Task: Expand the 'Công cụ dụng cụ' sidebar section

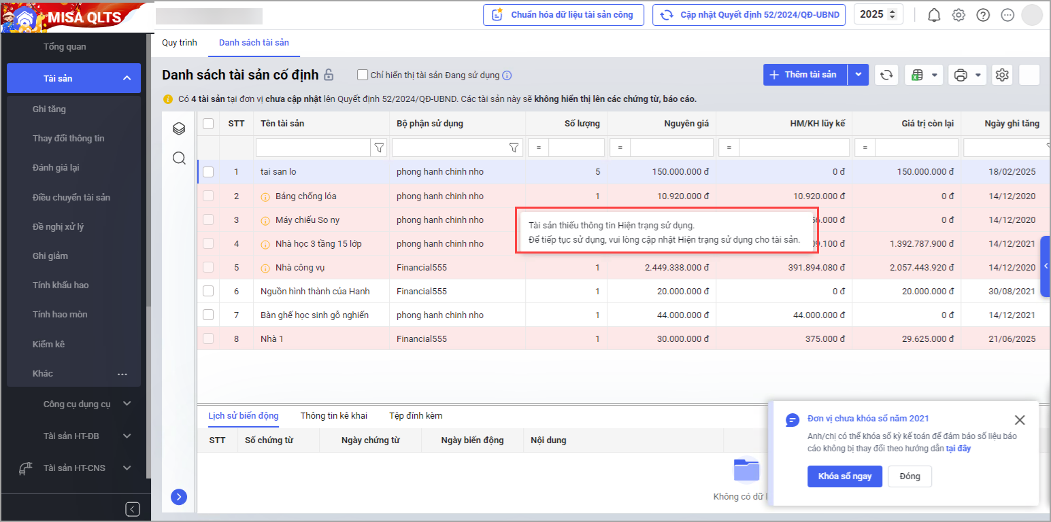Action: click(x=127, y=404)
